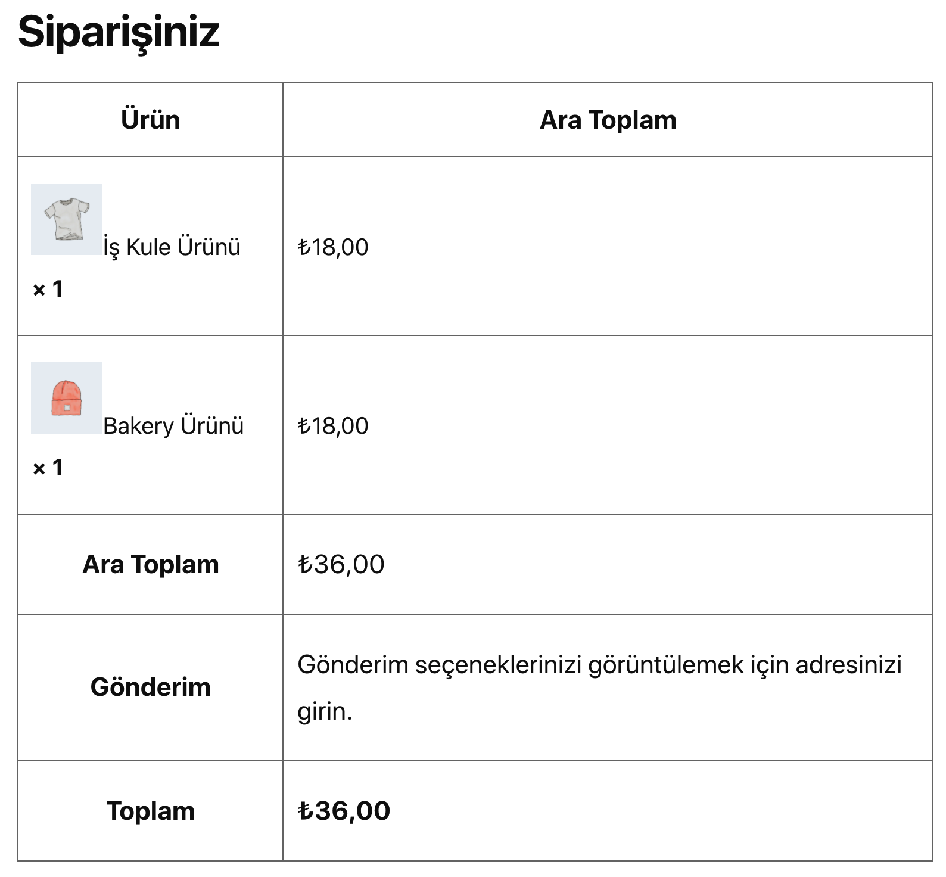Click the × 1 quantity under İş Kule Ürünü
Image resolution: width=946 pixels, height=877 pixels.
(x=48, y=289)
